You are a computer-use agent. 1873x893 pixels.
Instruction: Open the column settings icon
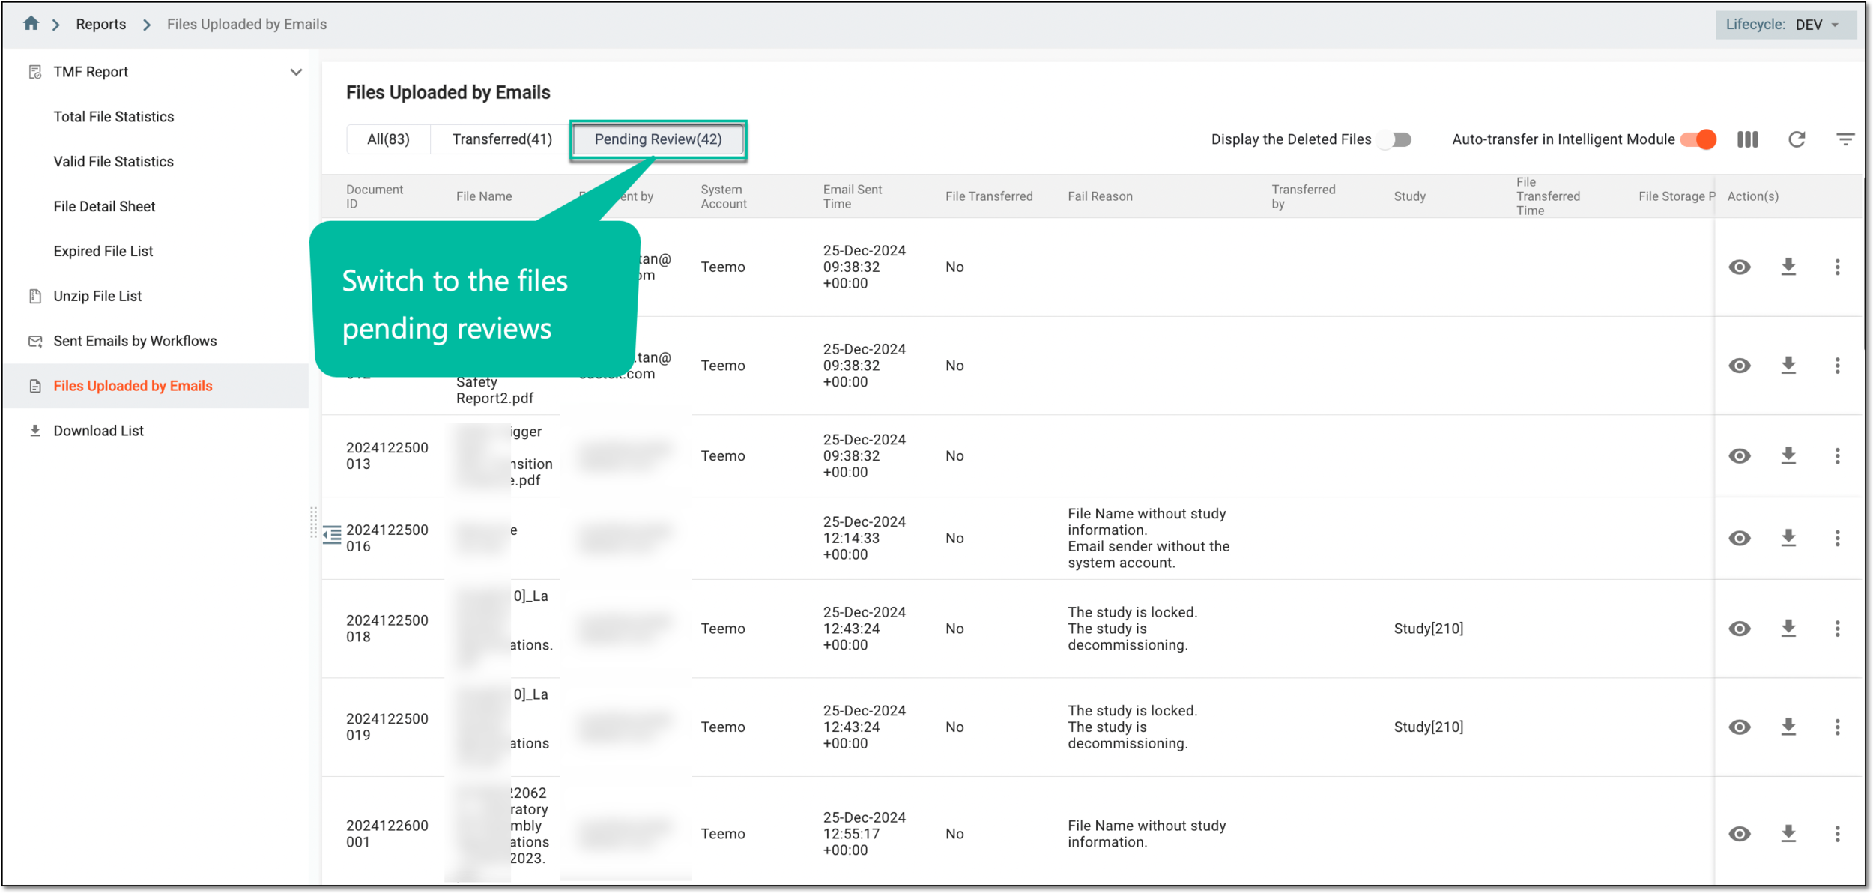(1748, 139)
